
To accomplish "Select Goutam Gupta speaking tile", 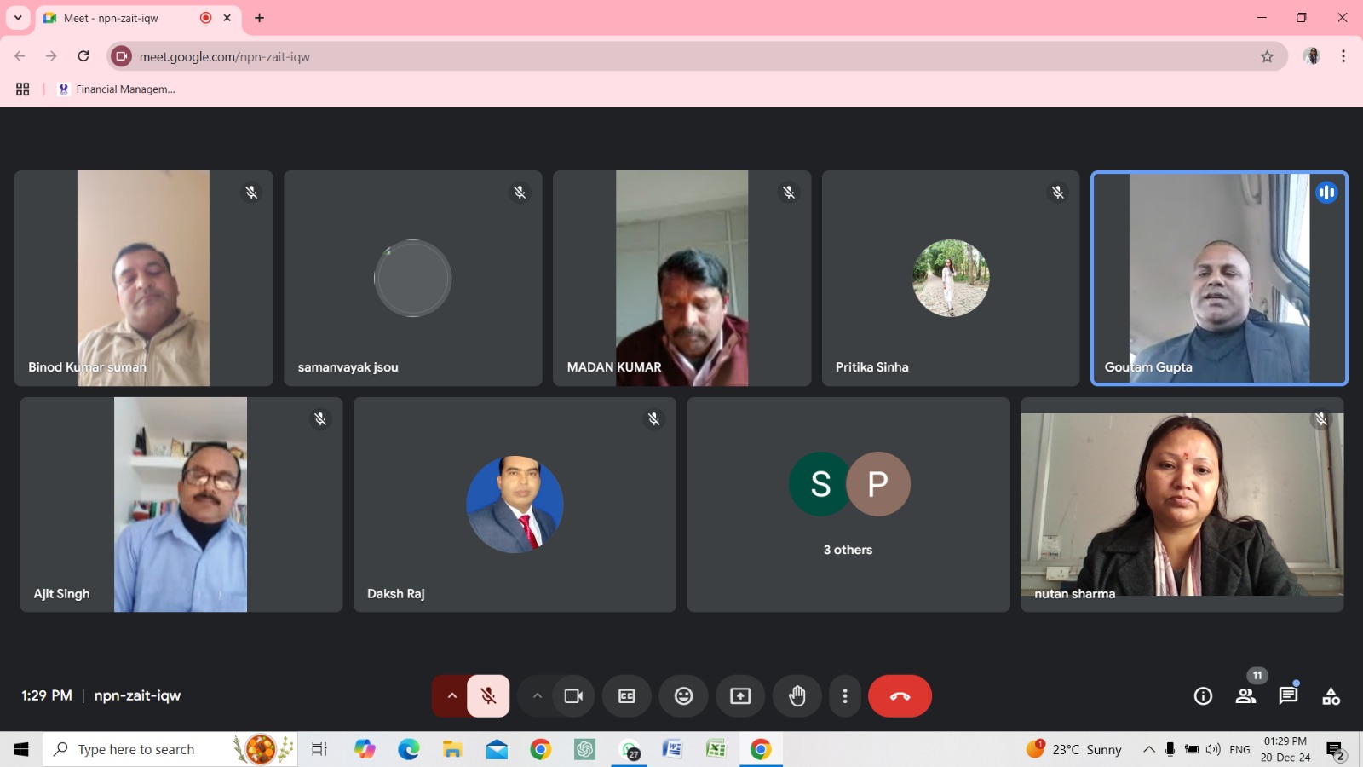I will pos(1220,279).
